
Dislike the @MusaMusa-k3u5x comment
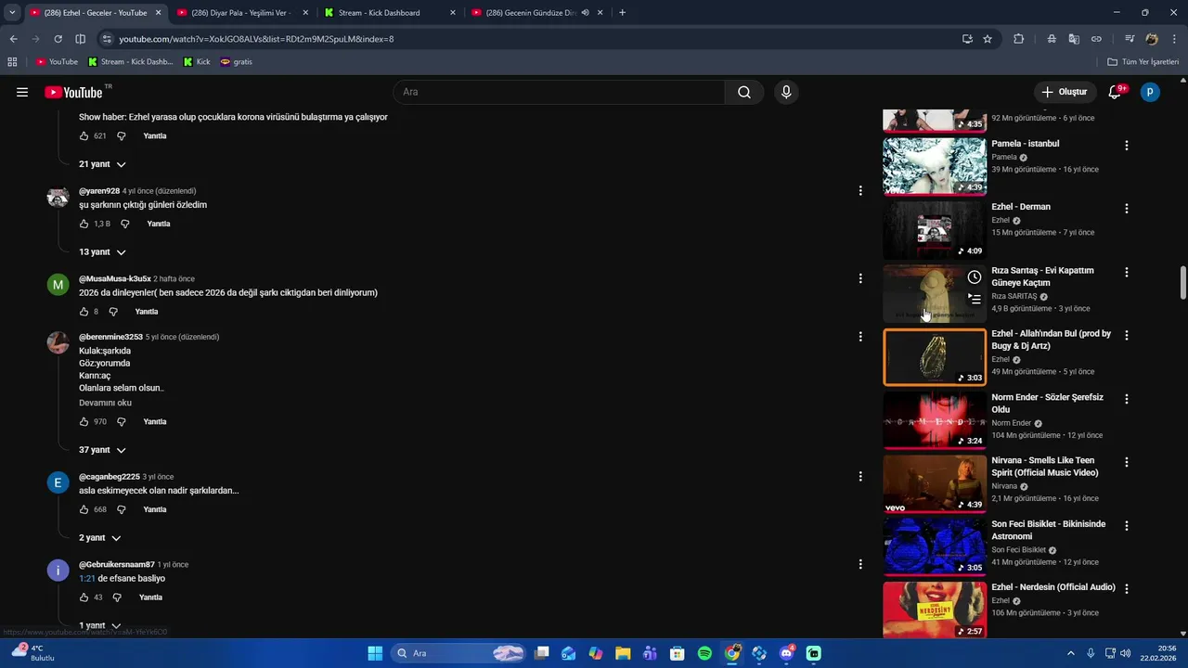tap(113, 312)
